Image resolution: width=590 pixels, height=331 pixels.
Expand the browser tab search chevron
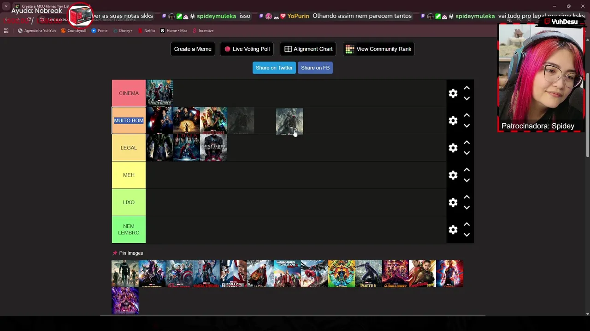[6, 6]
